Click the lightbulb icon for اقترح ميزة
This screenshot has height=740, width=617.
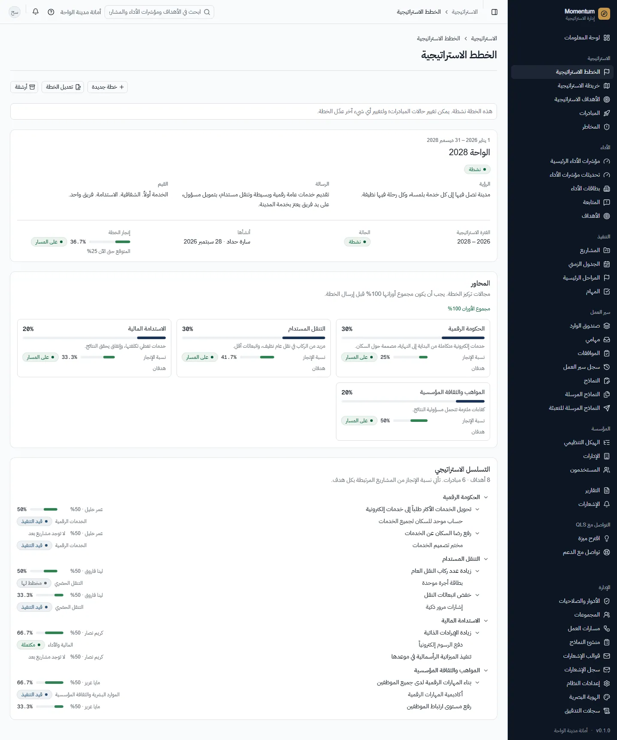(x=607, y=538)
